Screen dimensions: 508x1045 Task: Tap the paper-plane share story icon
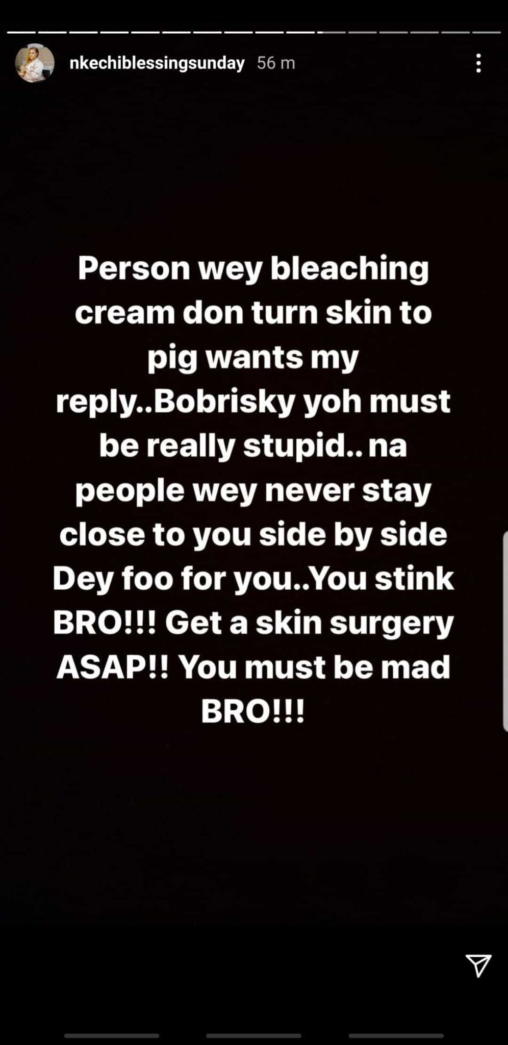[x=478, y=965]
